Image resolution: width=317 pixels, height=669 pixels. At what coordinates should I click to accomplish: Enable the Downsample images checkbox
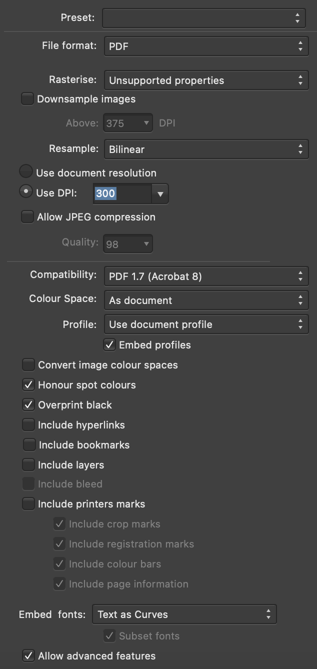27,98
